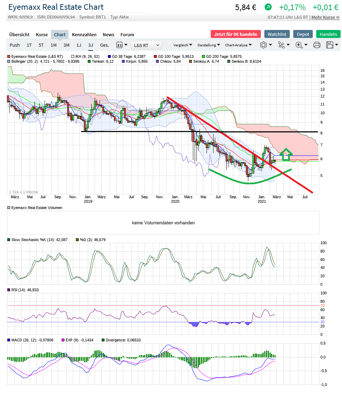The image size is (342, 394).
Task: Print the chart using printer icon
Action: click(317, 45)
